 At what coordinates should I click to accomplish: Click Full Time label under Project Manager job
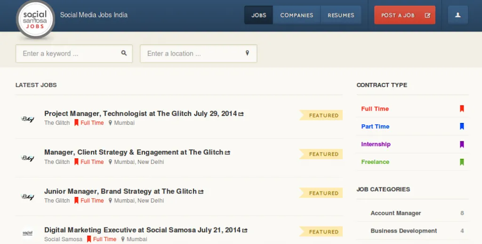92,123
